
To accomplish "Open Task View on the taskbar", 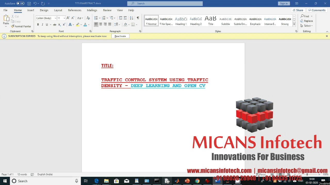I will coord(86,181).
